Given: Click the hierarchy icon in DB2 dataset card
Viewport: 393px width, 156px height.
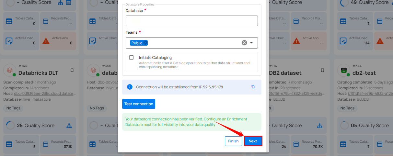Looking at the screenshot, I should coord(319,126).
